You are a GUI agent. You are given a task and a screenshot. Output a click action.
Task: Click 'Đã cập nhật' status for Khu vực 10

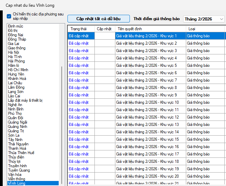click(x=79, y=102)
